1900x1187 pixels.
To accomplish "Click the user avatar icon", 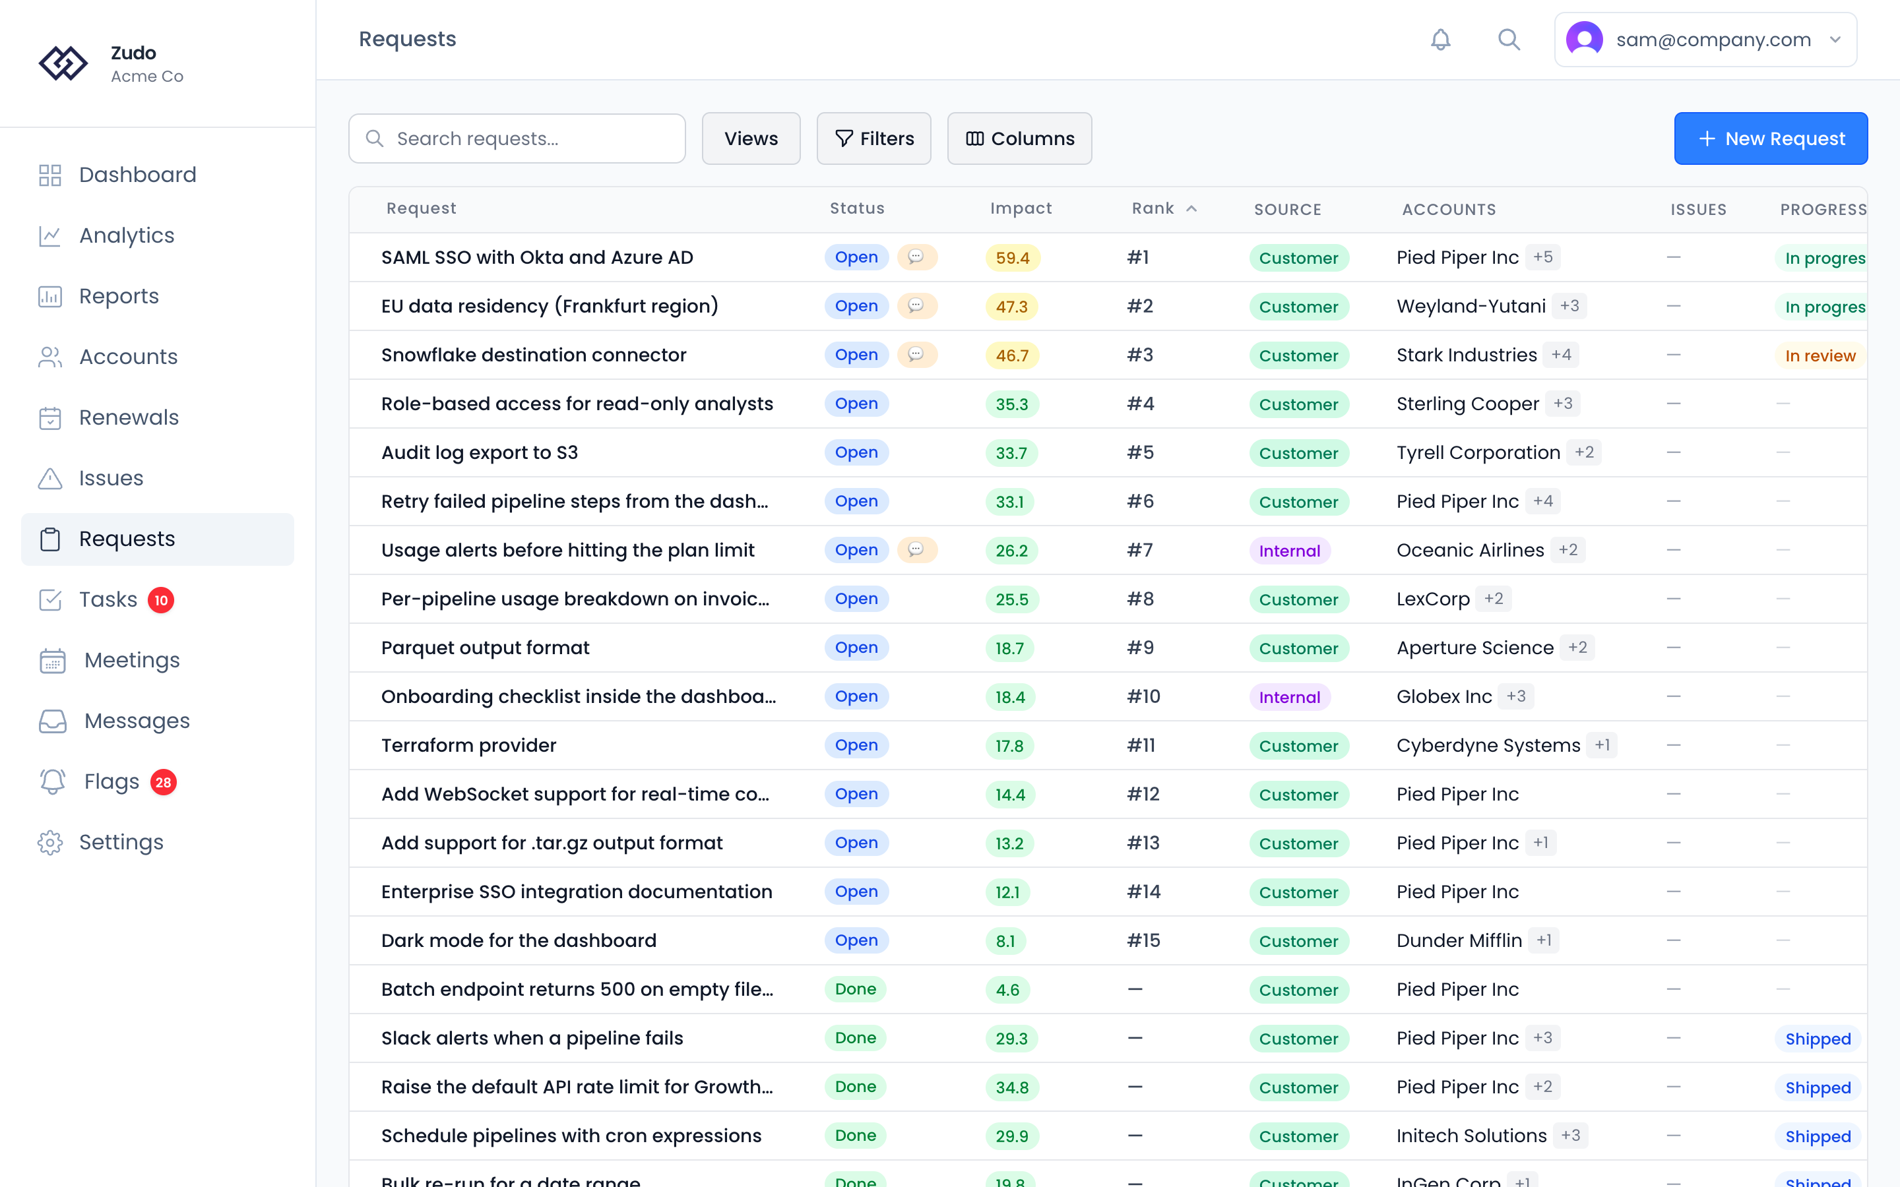I will tap(1583, 40).
